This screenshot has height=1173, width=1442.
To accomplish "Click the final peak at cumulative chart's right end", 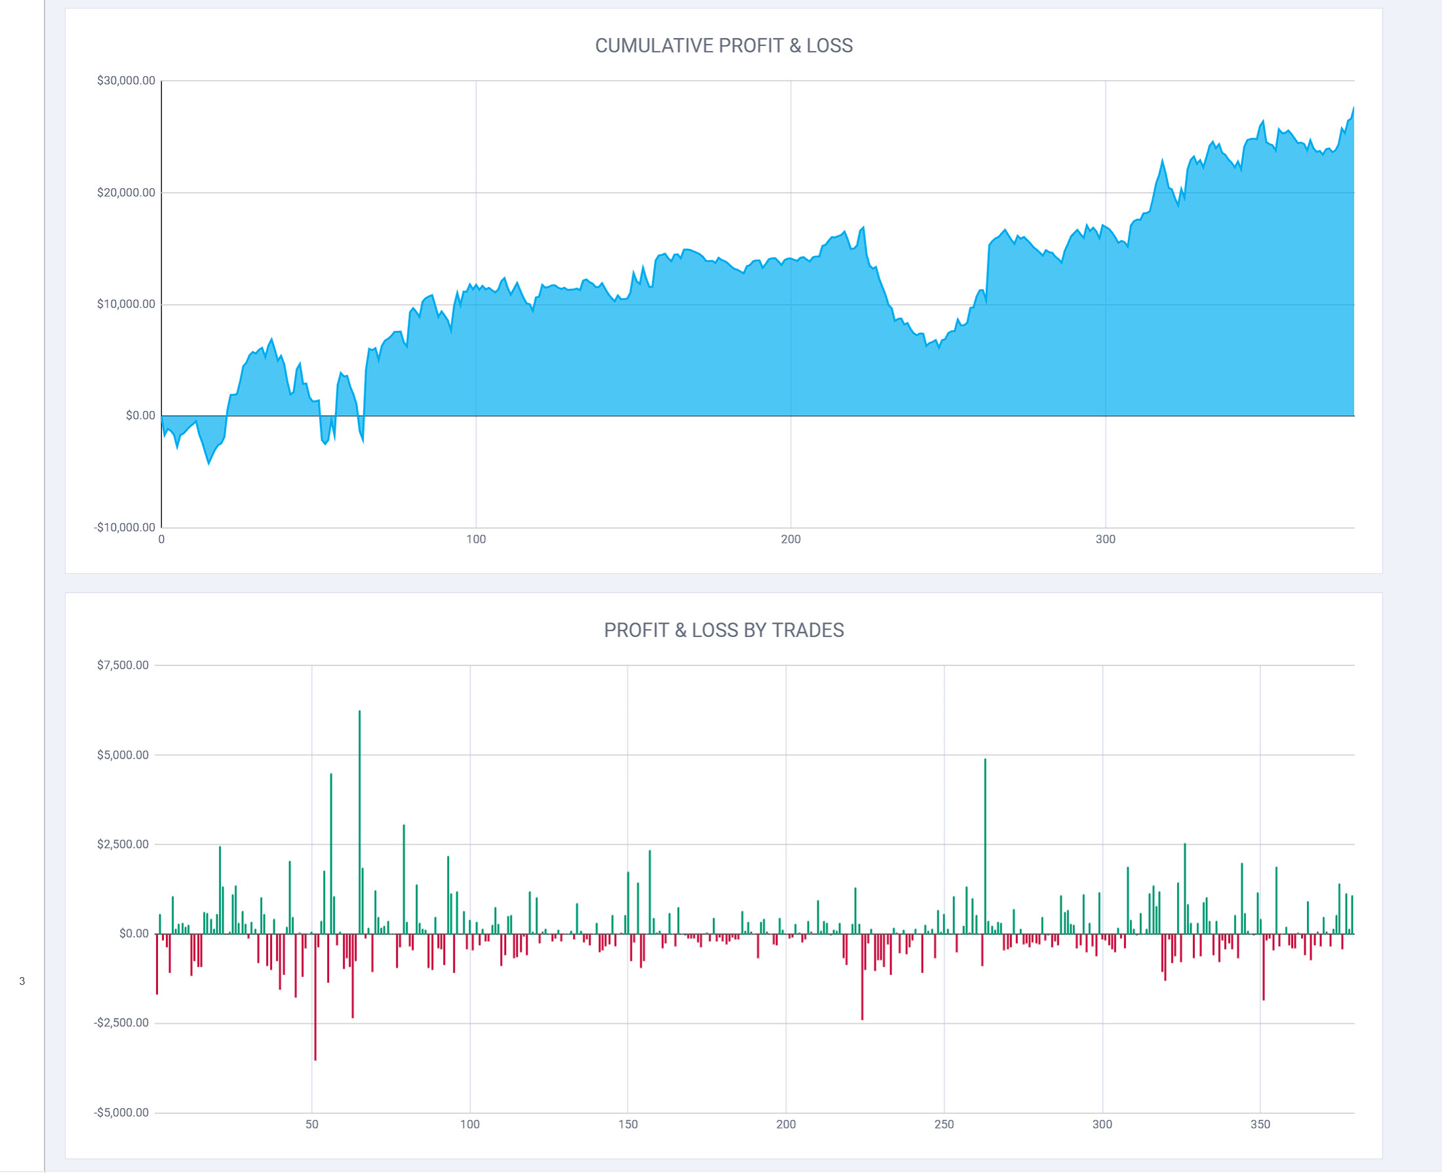I will (x=1353, y=108).
